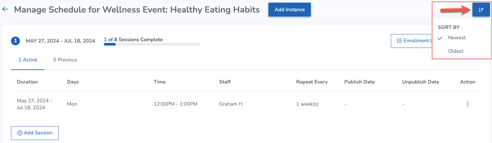Click the Duration column header
Viewport: 492px width, 143px height.
[x=27, y=82]
